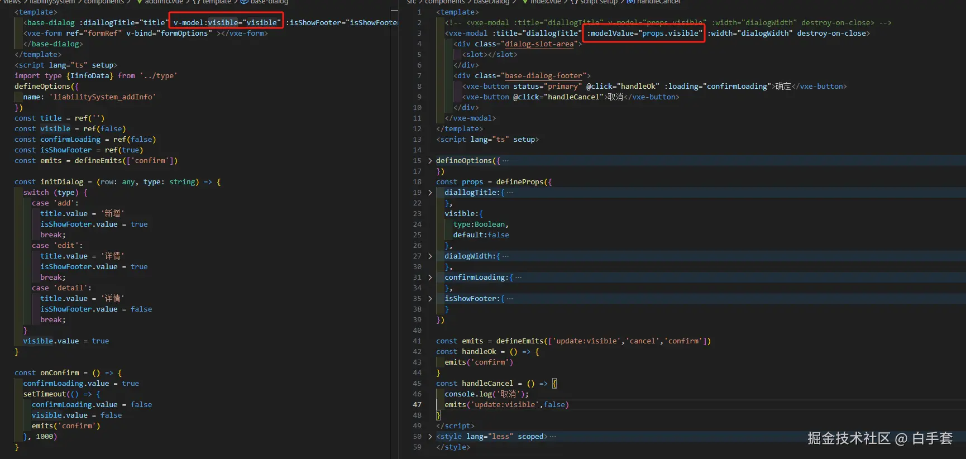This screenshot has height=459, width=966.
Task: Expand the folded style block at line 50
Action: click(430, 437)
